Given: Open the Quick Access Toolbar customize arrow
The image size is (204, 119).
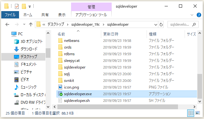Looking at the screenshot, I should click(x=30, y=7).
